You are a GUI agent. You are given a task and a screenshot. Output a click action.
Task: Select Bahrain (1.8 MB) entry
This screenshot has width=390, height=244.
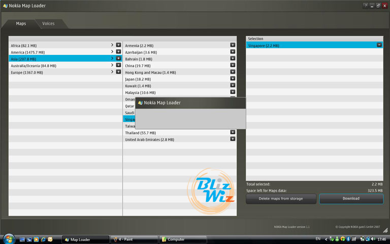(x=180, y=59)
